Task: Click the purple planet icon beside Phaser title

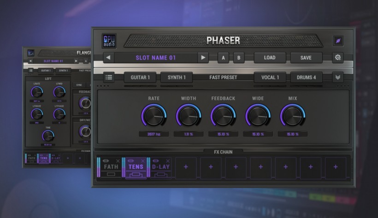Action: [x=338, y=41]
